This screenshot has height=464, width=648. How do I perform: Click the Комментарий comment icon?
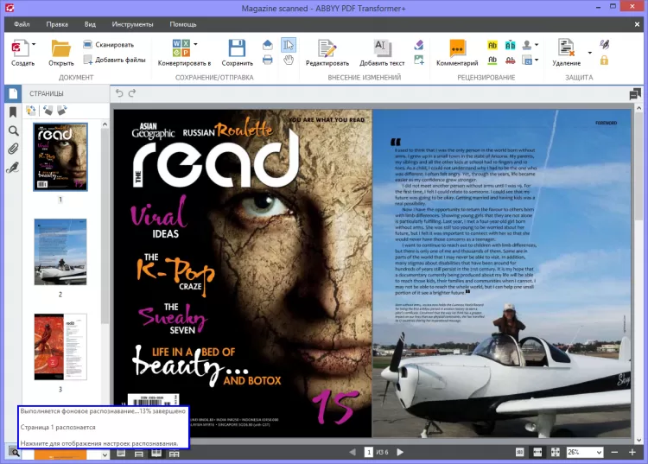coord(457,48)
